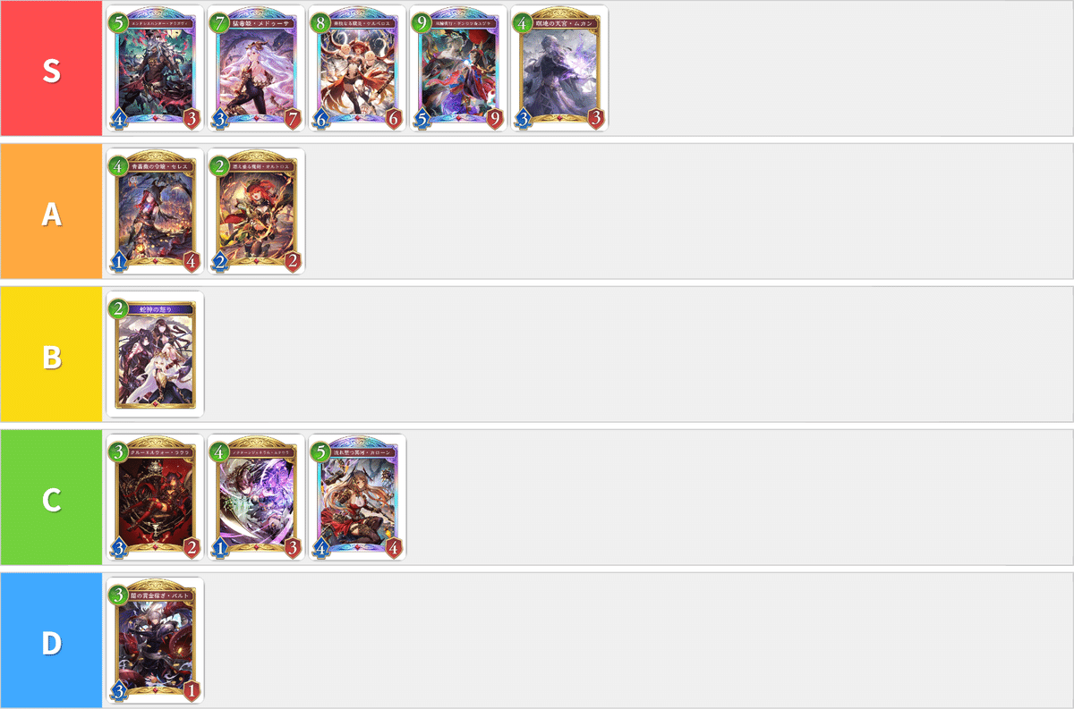This screenshot has width=1074, height=709.
Task: Open the 9-cost card in S tier
Action: coord(458,69)
